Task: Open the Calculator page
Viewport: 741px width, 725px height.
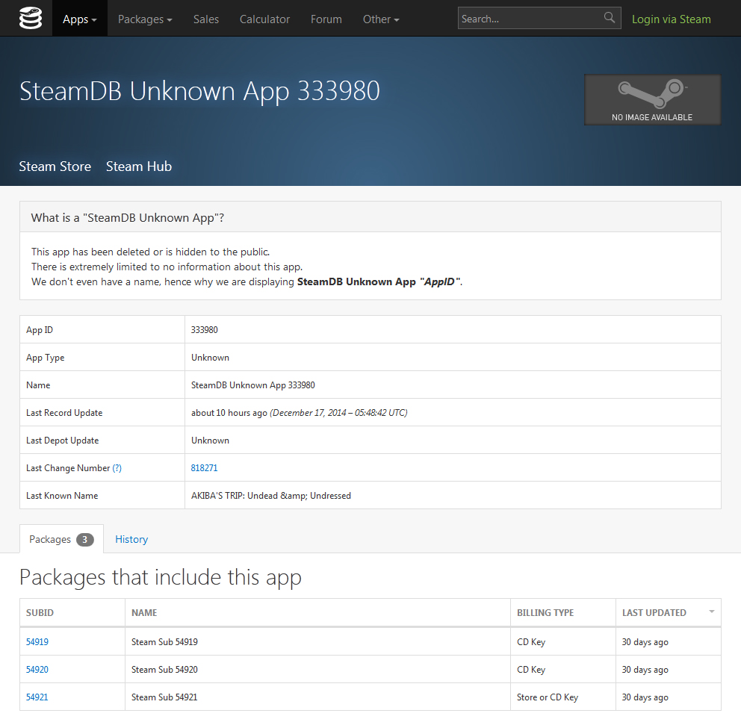Action: click(264, 19)
